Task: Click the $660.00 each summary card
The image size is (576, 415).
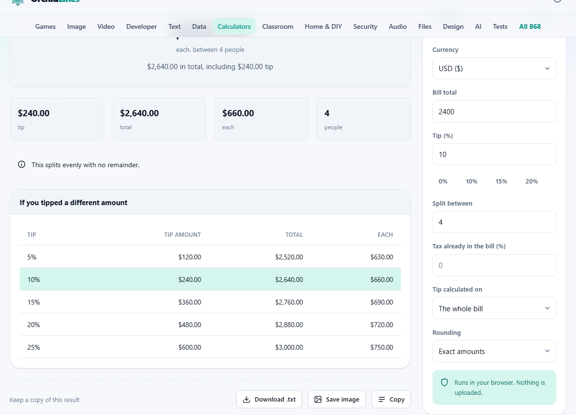Action: click(x=261, y=119)
